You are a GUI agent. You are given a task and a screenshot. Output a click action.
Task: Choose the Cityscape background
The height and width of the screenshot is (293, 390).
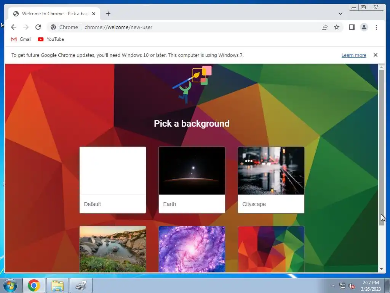[271, 180]
